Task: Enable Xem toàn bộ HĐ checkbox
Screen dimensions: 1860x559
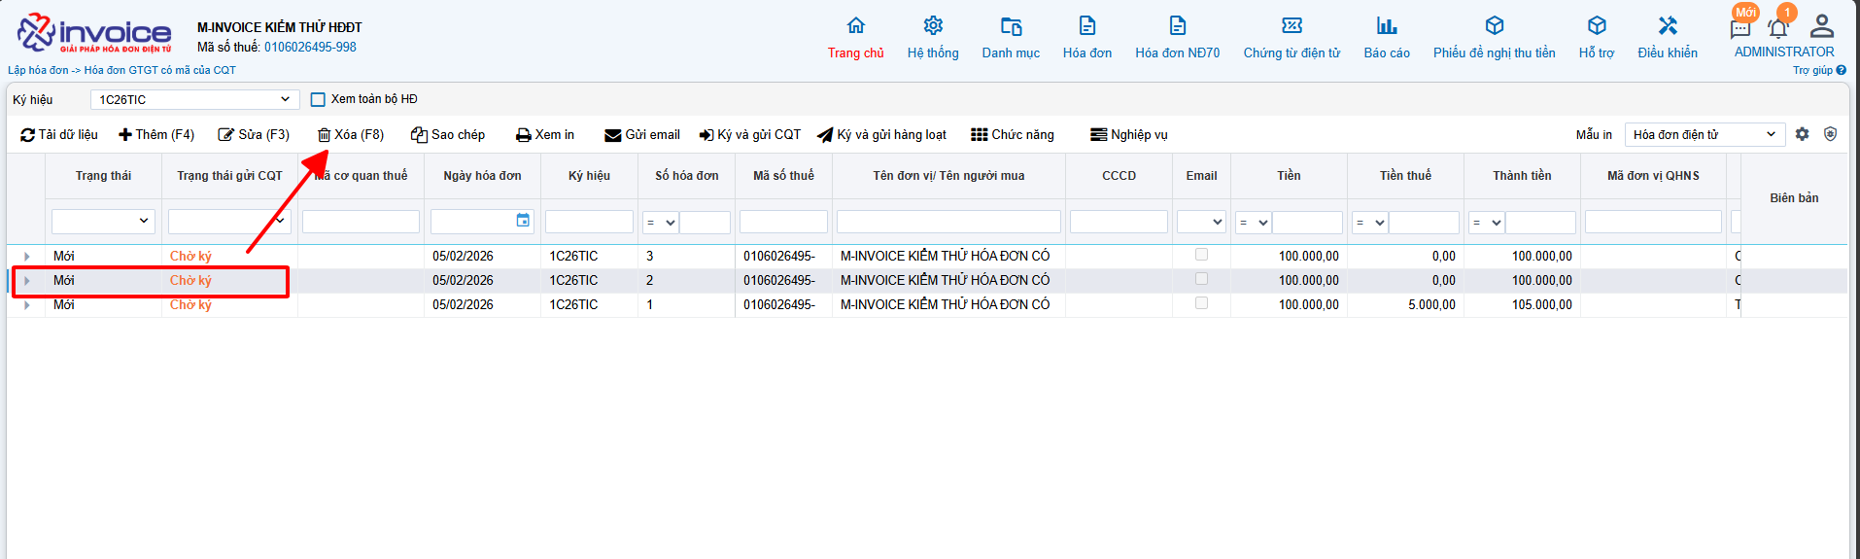Action: click(x=318, y=99)
